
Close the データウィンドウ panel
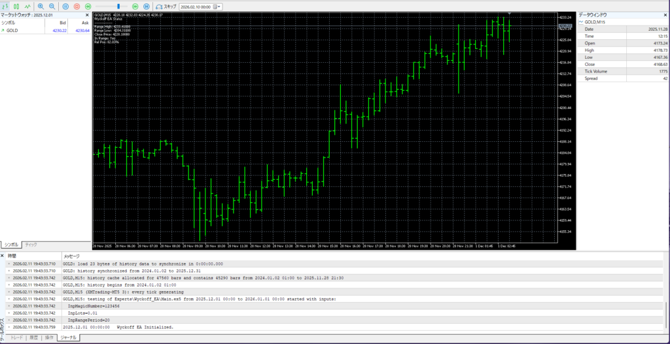pos(665,14)
